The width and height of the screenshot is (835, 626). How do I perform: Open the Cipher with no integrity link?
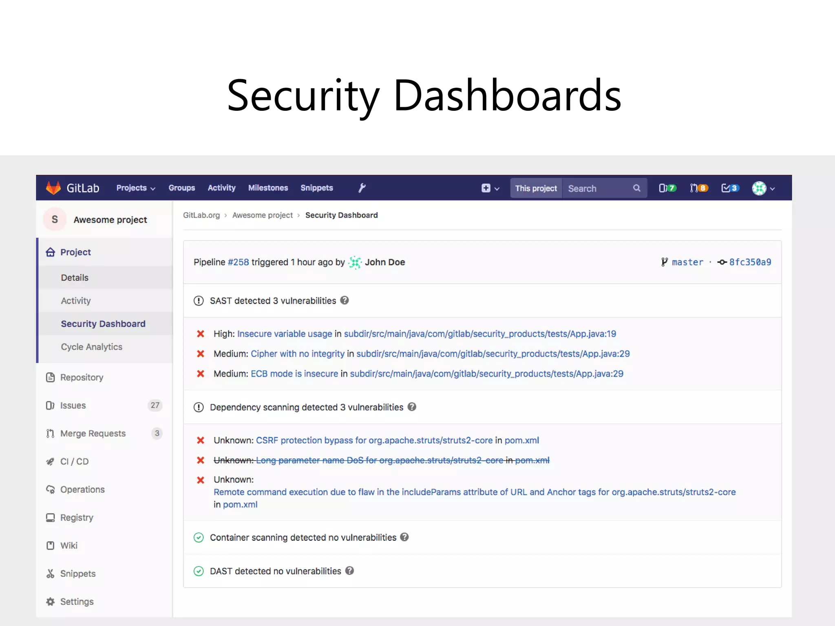coord(298,354)
